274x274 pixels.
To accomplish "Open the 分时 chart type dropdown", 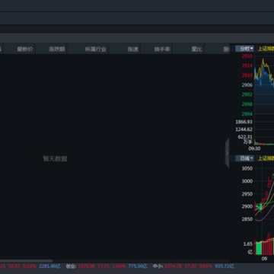I will 244,49.
